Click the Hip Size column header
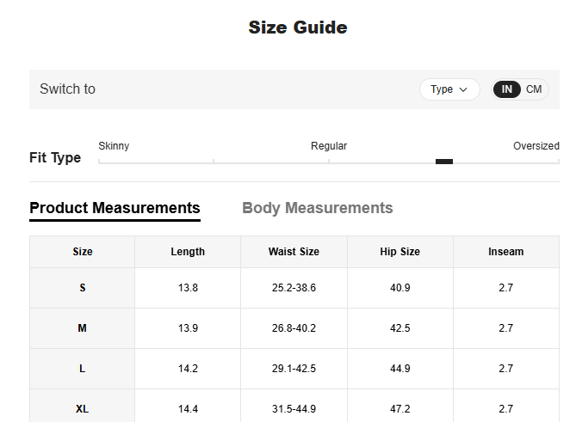Screen dimensions: 576x422 (399, 252)
